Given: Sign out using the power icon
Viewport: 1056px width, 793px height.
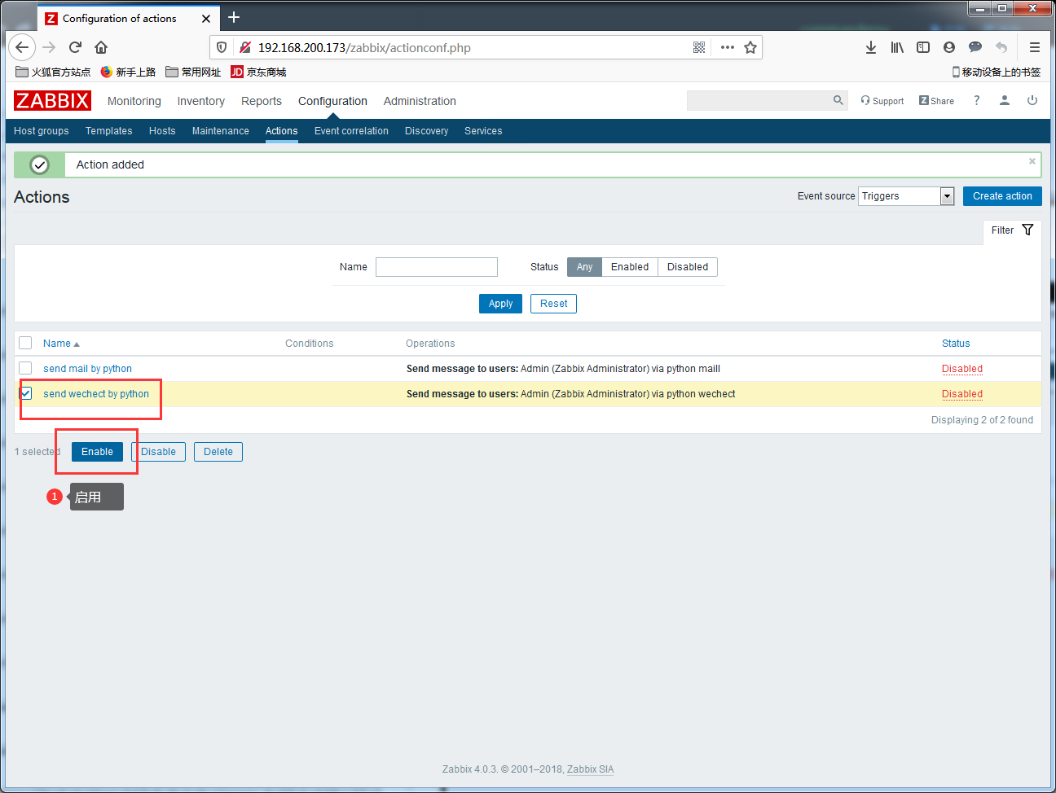Looking at the screenshot, I should pyautogui.click(x=1032, y=100).
